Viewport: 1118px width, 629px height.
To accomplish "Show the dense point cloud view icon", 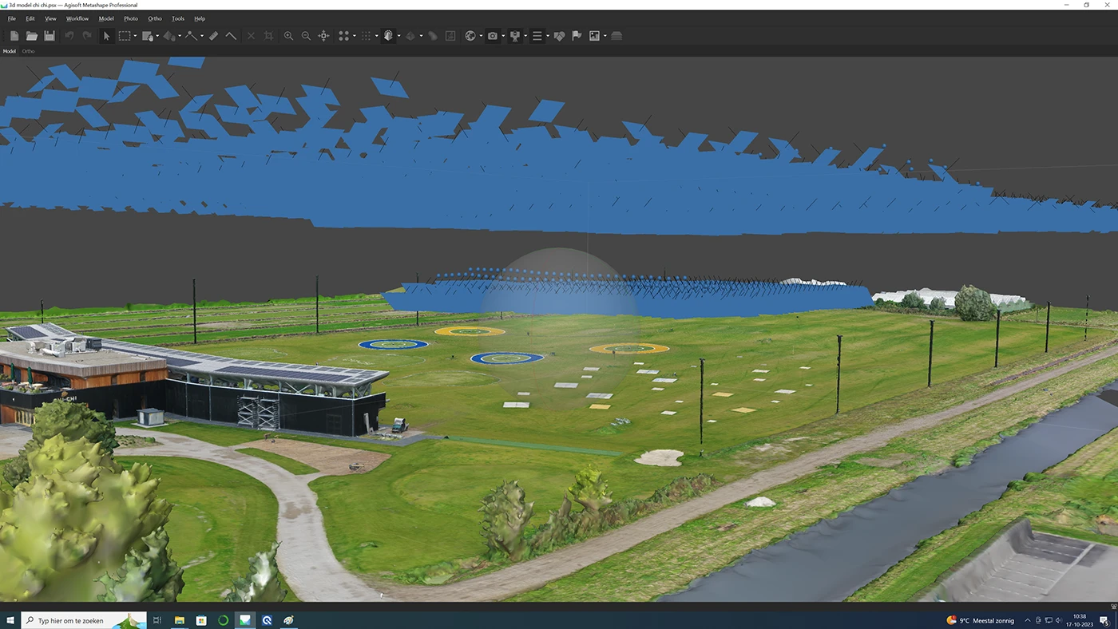I will (x=366, y=36).
